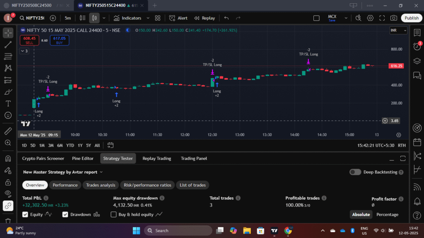The image size is (424, 238).
Task: Switch to the Replay Trading tab
Action: pyautogui.click(x=157, y=158)
